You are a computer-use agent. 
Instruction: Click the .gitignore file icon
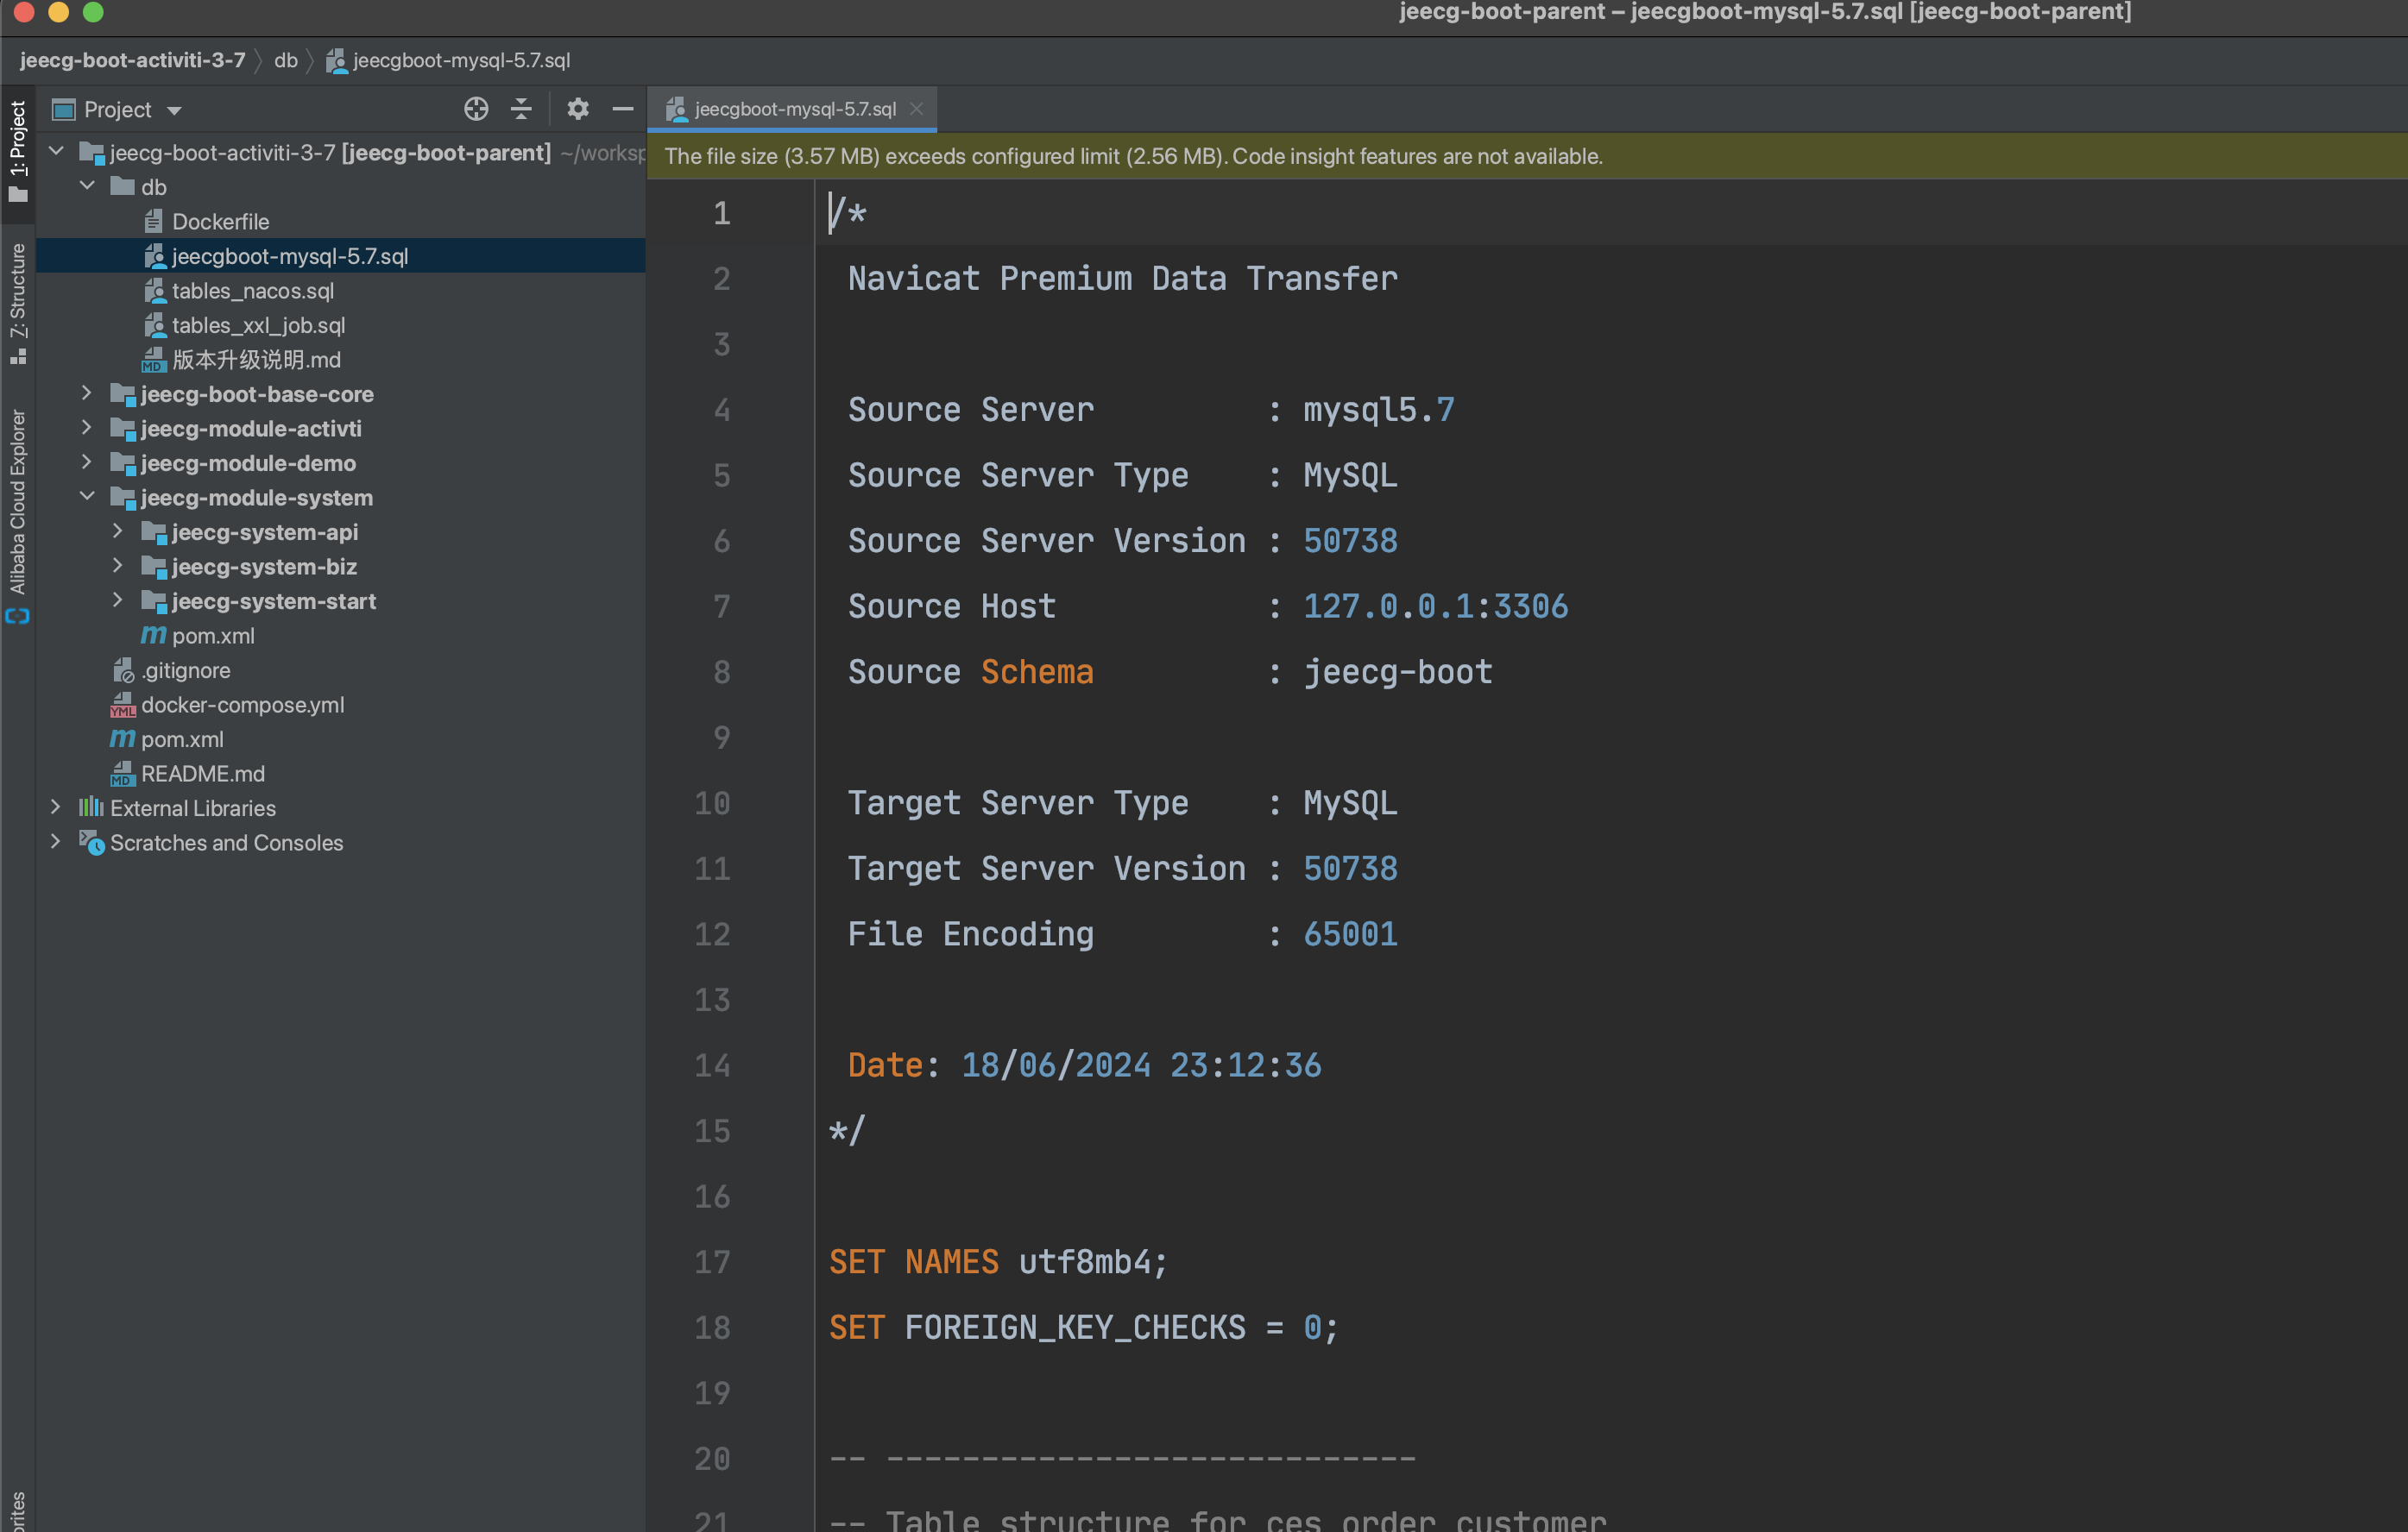point(123,670)
